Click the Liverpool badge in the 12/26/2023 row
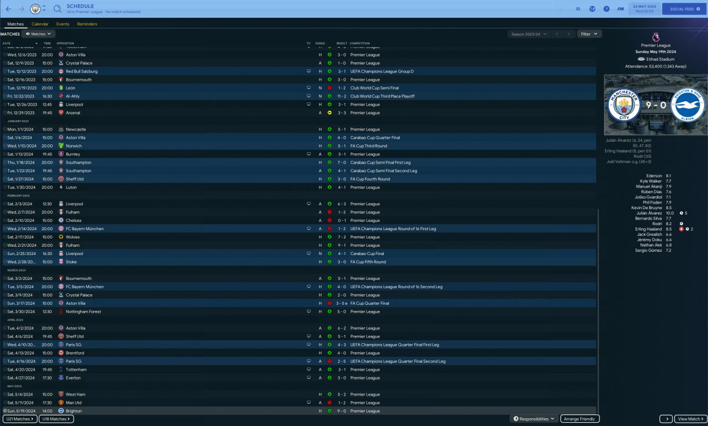 click(x=61, y=105)
